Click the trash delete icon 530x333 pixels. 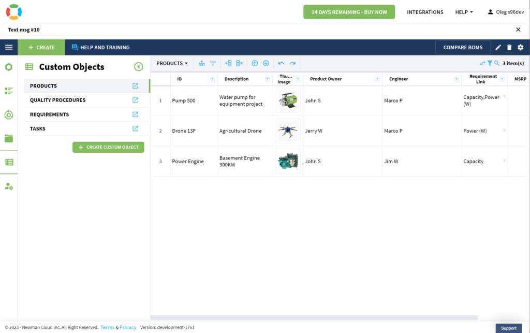click(x=509, y=47)
